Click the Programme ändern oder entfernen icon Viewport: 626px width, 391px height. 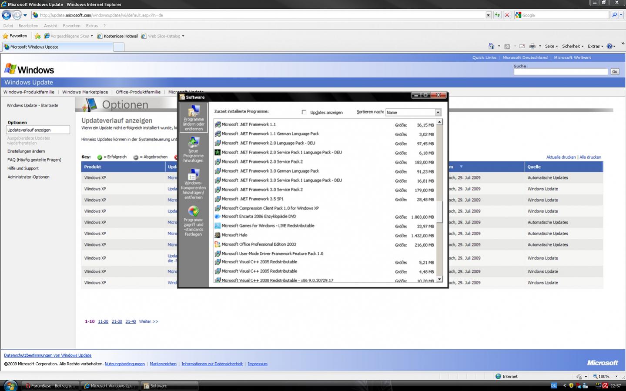pos(194,117)
